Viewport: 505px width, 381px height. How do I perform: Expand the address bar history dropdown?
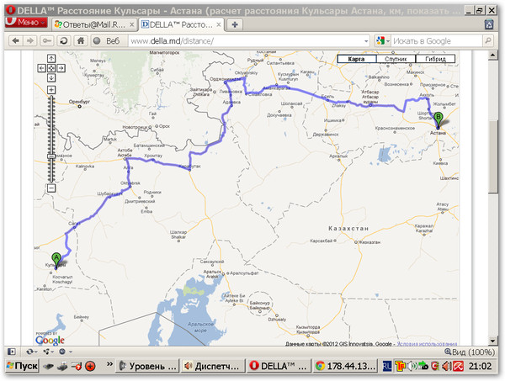[x=366, y=40]
